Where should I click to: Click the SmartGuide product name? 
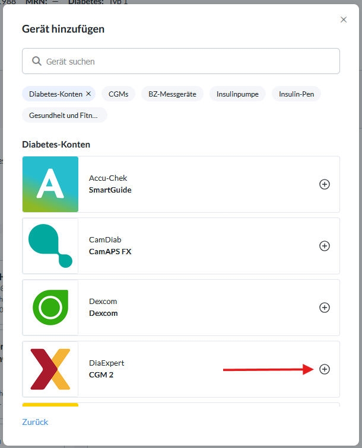pos(110,190)
